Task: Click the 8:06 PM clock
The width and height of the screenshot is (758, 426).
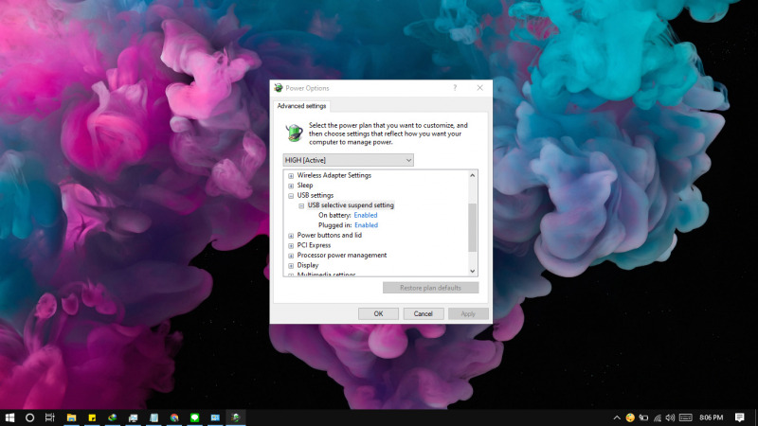Action: pos(712,417)
